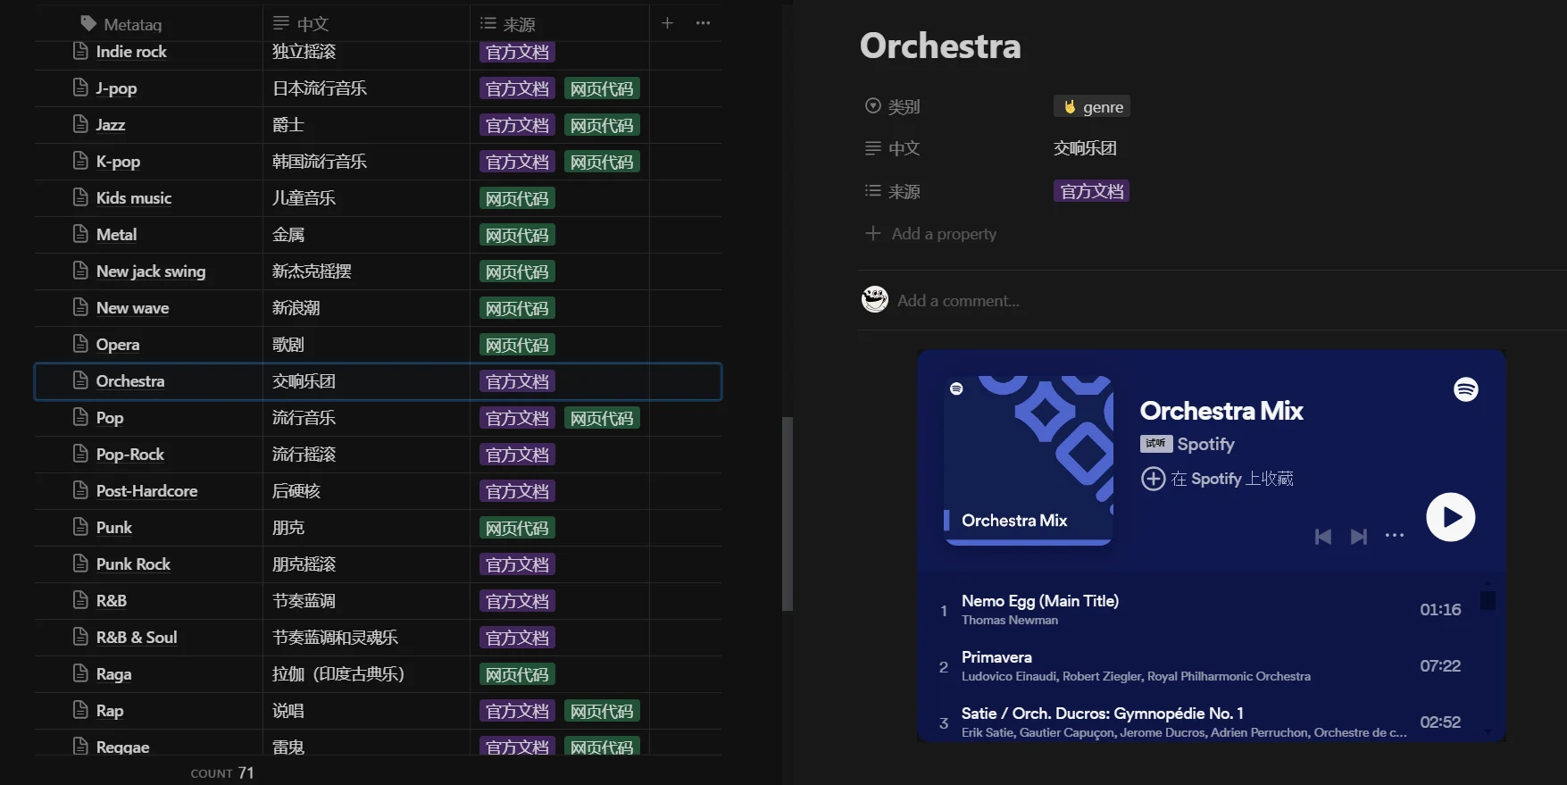1567x785 pixels.
Task: Open the New wave row
Action: click(x=132, y=308)
